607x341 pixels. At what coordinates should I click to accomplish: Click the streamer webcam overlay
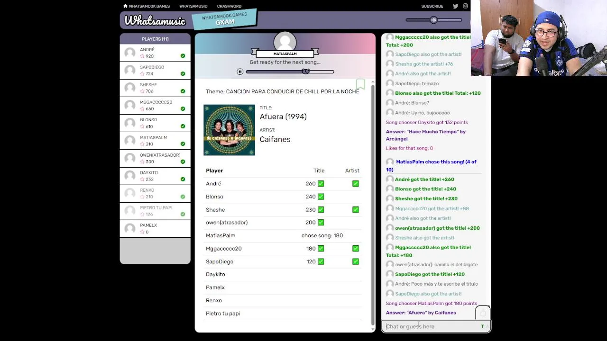pos(539,38)
